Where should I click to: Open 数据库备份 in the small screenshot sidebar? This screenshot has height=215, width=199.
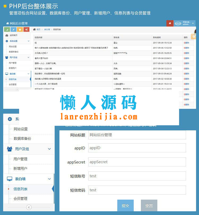[14, 52]
